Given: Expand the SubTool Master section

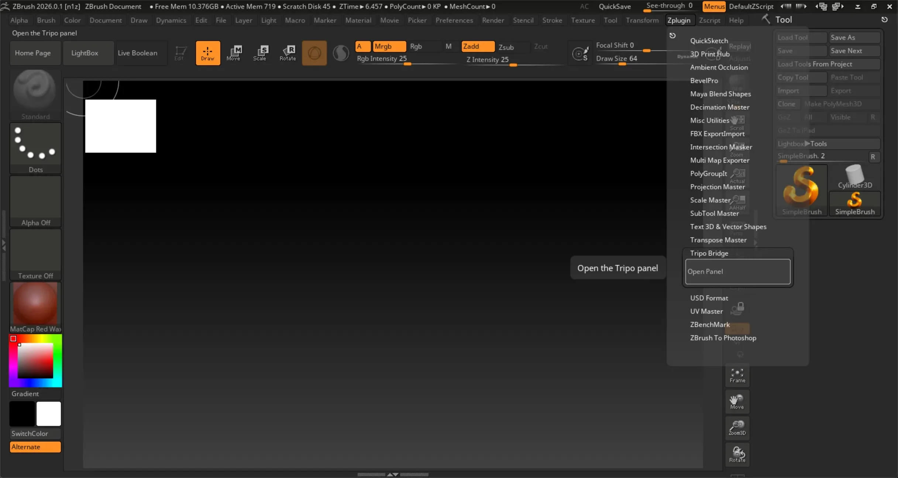Looking at the screenshot, I should (x=715, y=213).
